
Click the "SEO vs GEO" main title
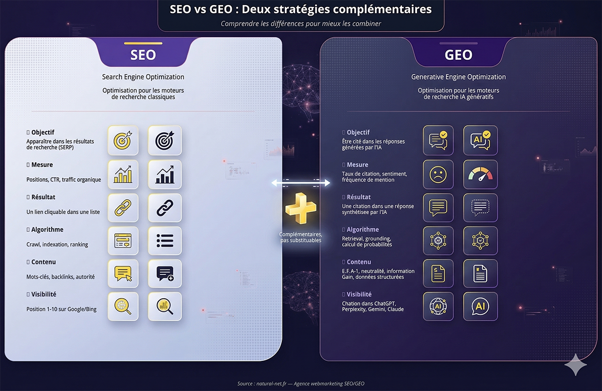[x=300, y=9]
